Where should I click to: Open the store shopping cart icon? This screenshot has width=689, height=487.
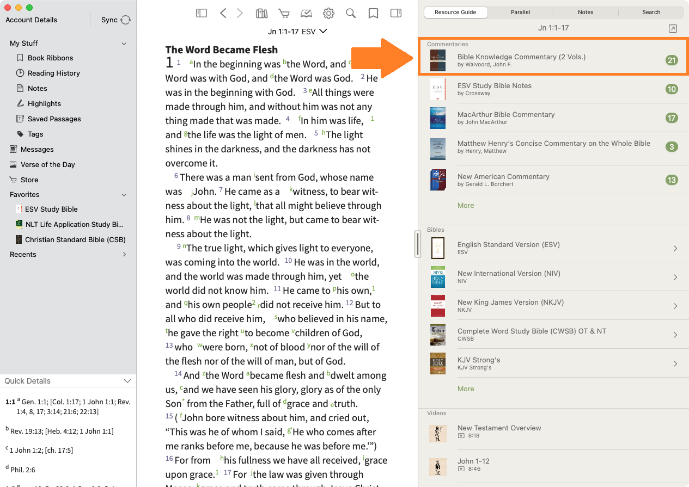284,14
